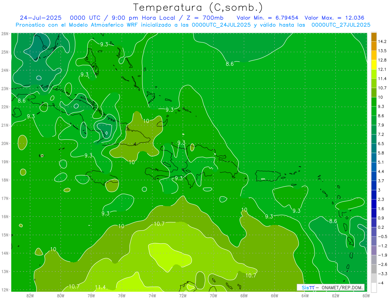Click the 21N latitude axis label
Screen dimensions: 389x300
tap(5, 125)
